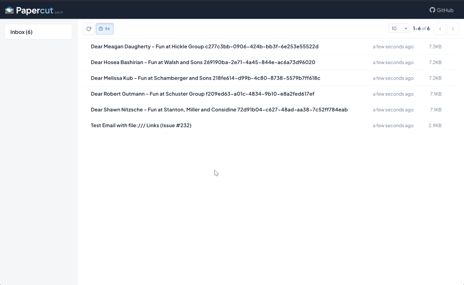Click 2.9KB size of Test Email row
This screenshot has width=464, height=285.
click(x=435, y=125)
